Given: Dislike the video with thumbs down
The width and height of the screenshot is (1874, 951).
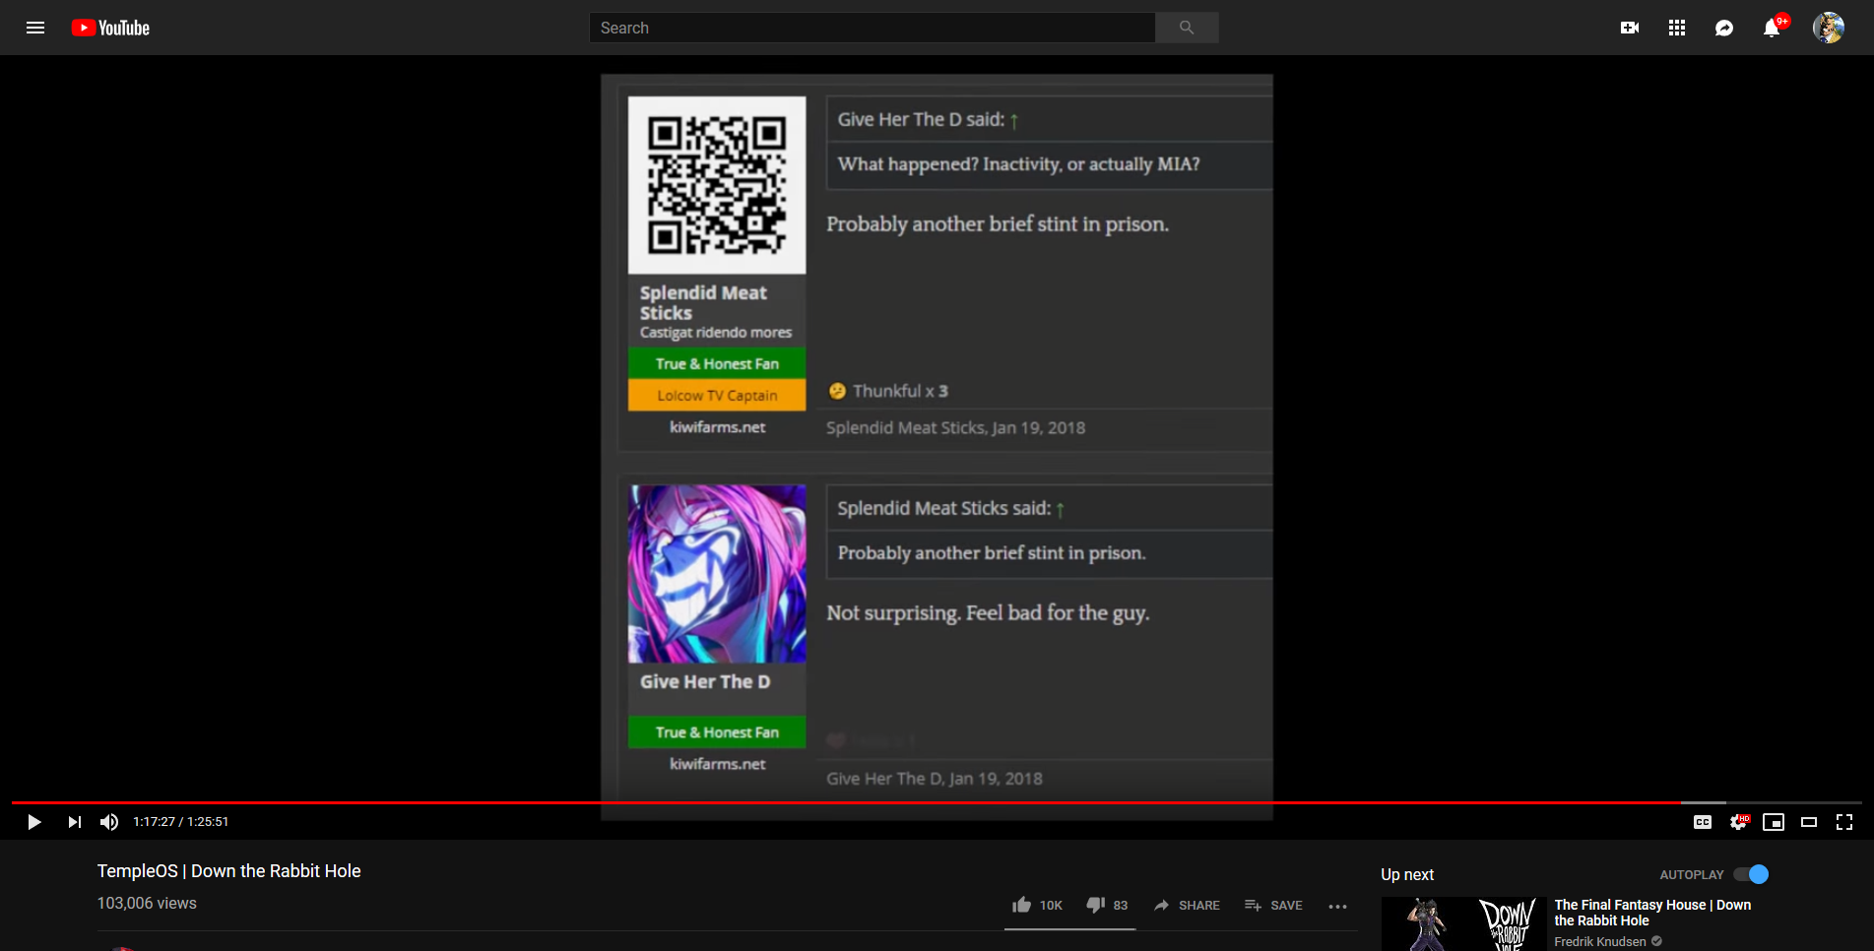Looking at the screenshot, I should click(x=1107, y=905).
